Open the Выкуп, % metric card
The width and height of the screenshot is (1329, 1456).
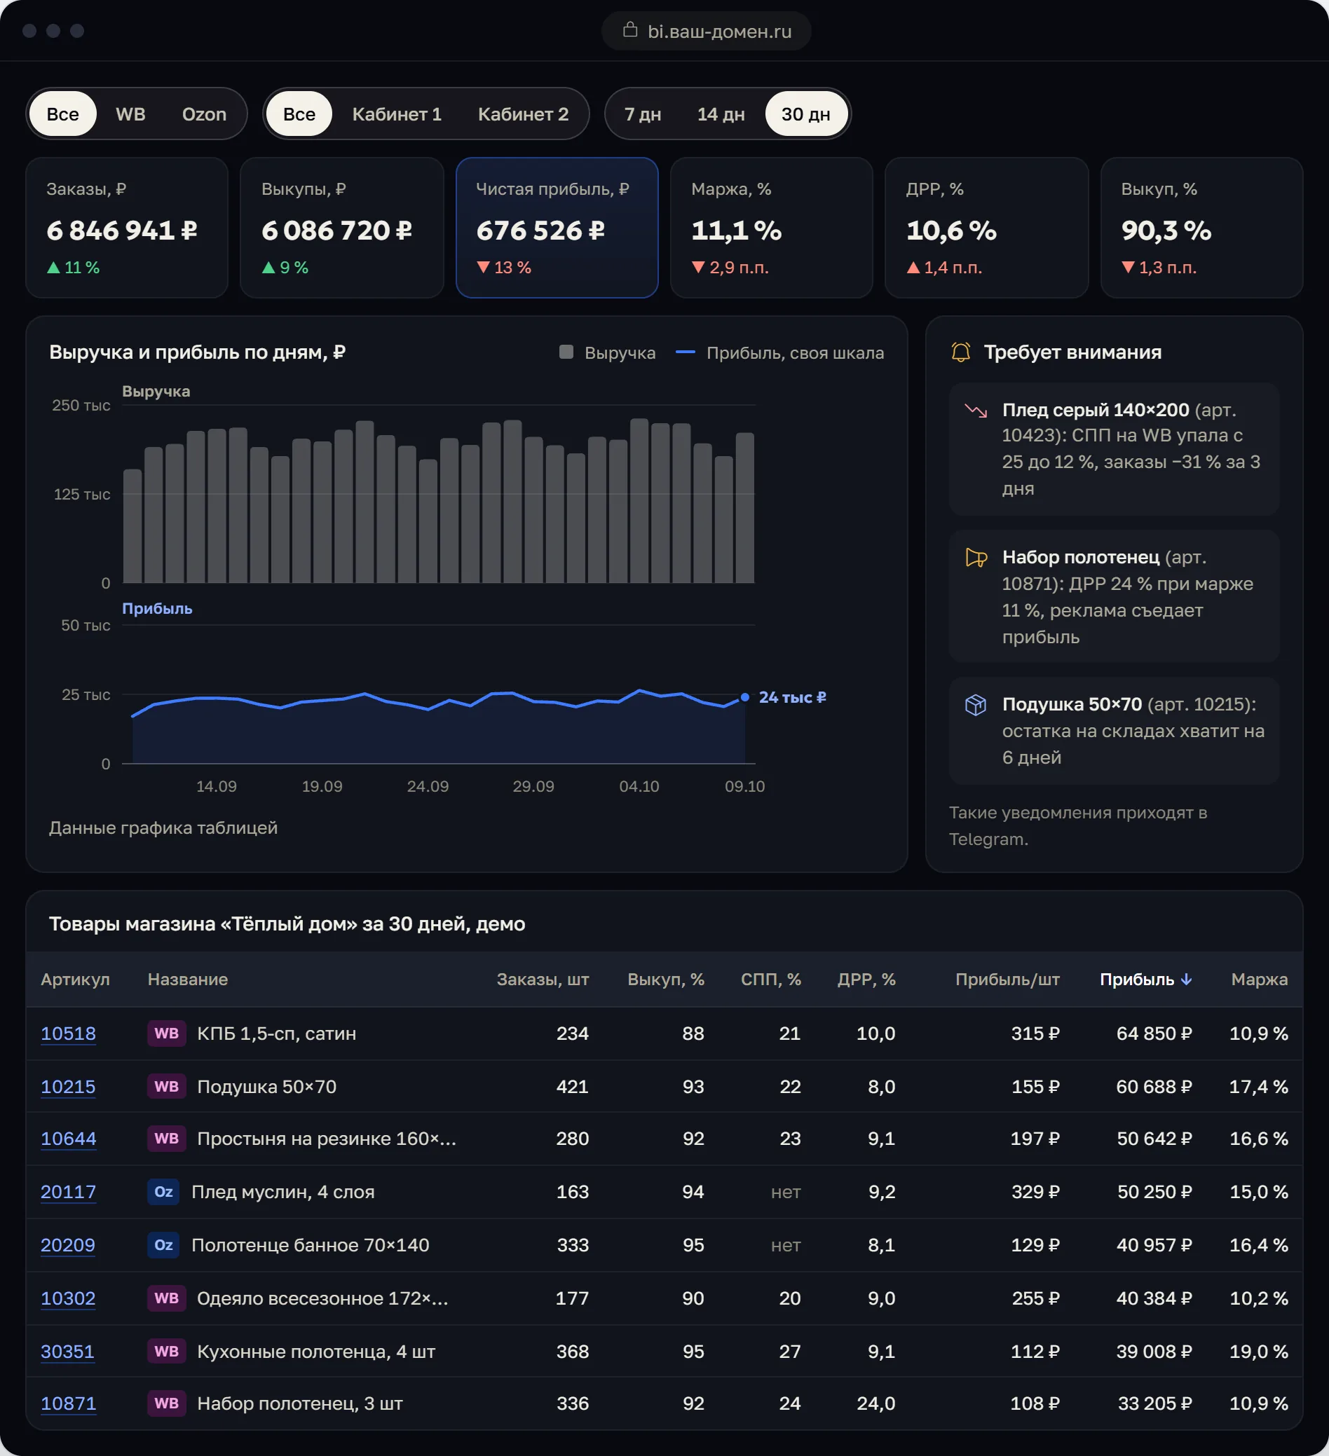click(x=1202, y=228)
